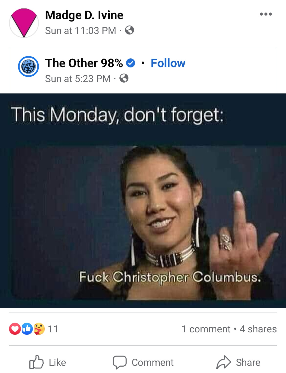Image resolution: width=286 pixels, height=373 pixels.
Task: View the 1 comment
Action: pyautogui.click(x=206, y=329)
